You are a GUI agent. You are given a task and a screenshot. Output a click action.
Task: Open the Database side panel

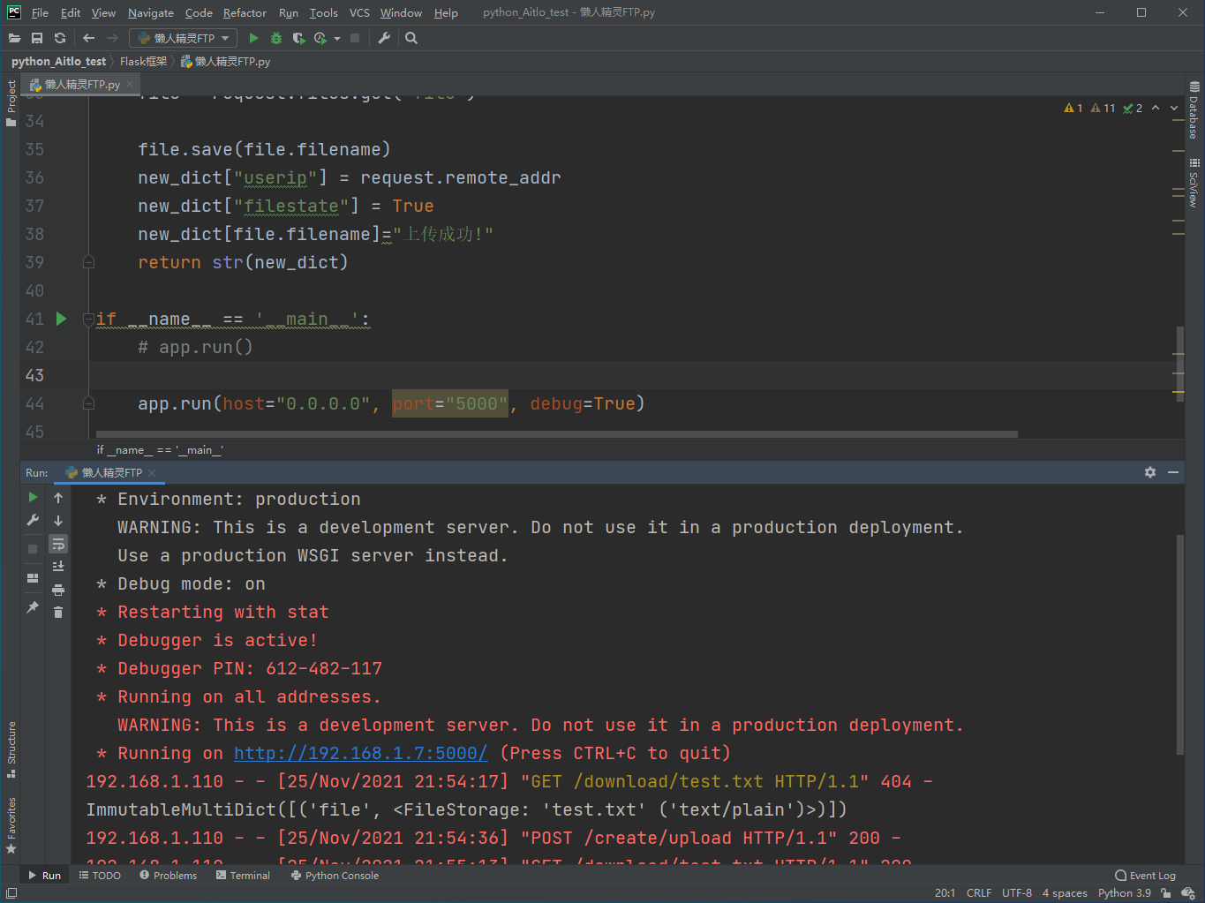click(1194, 110)
